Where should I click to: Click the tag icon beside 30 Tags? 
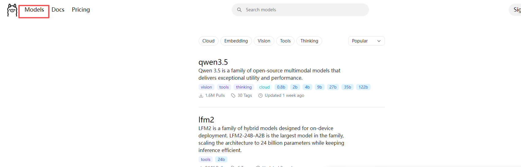pyautogui.click(x=233, y=96)
